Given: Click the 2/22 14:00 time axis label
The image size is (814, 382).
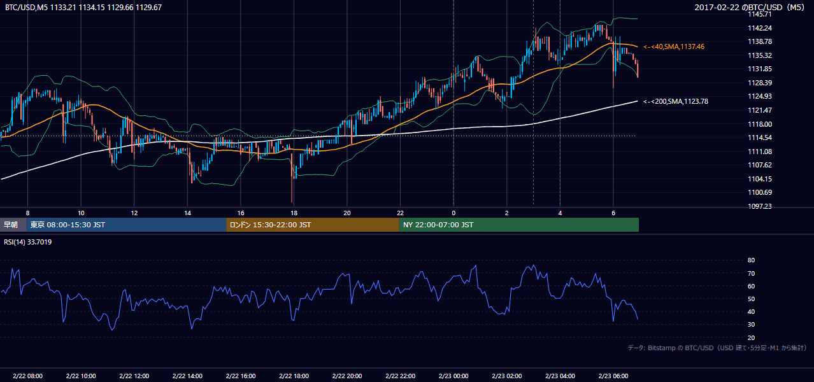Looking at the screenshot, I should [x=187, y=376].
